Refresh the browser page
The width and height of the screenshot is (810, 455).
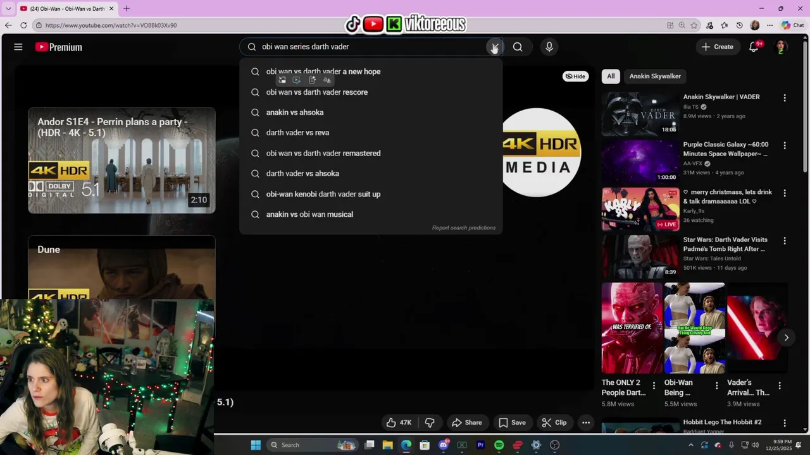23,25
